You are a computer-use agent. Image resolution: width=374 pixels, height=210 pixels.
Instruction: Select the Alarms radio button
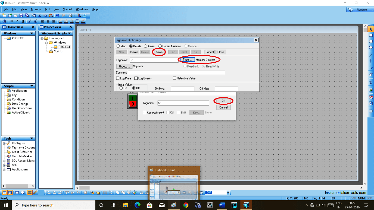145,46
